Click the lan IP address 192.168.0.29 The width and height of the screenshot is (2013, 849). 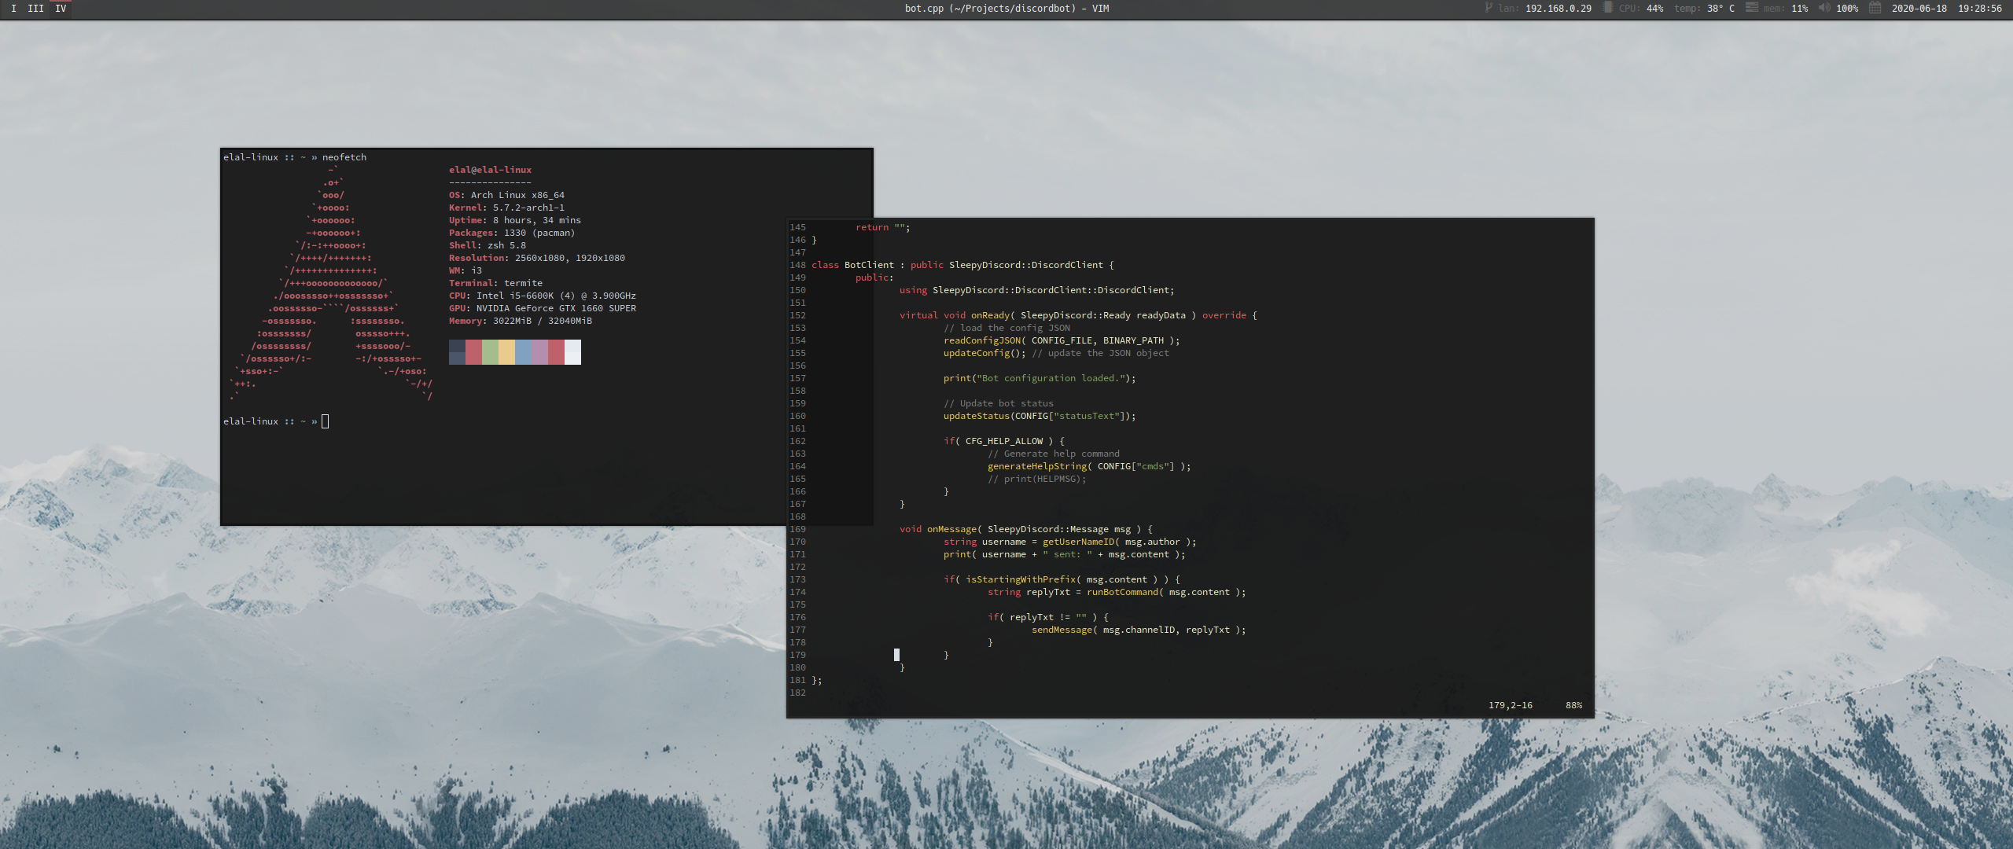click(x=1559, y=9)
